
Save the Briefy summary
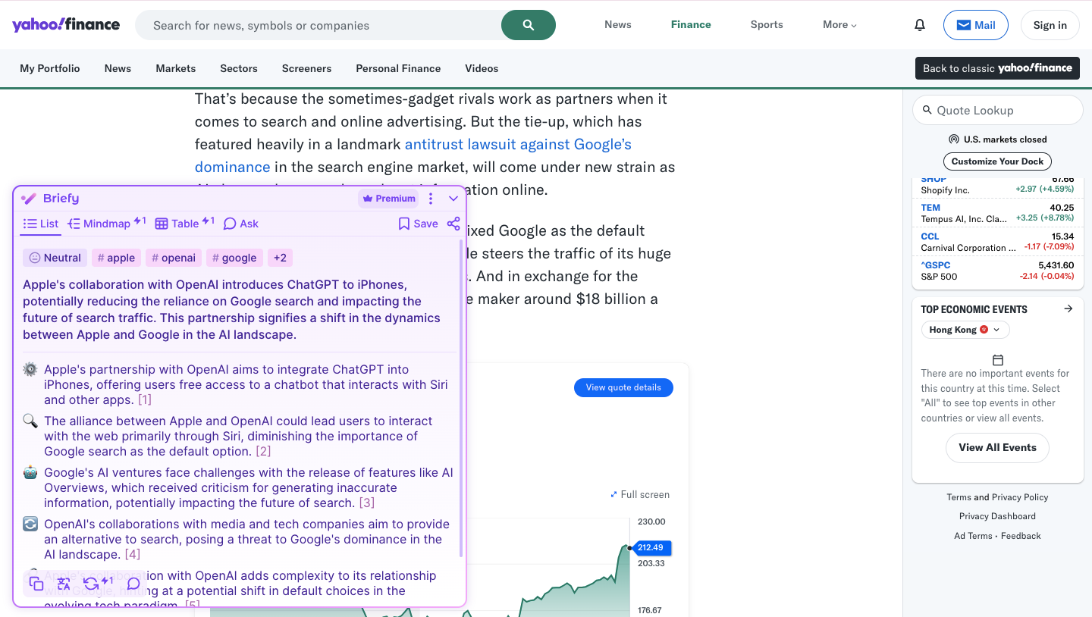(419, 224)
